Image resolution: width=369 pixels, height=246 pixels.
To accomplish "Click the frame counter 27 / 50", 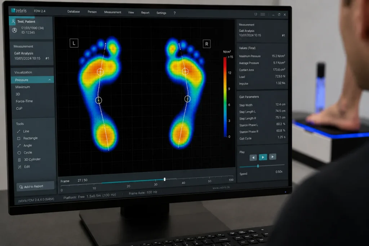I will click(x=83, y=180).
